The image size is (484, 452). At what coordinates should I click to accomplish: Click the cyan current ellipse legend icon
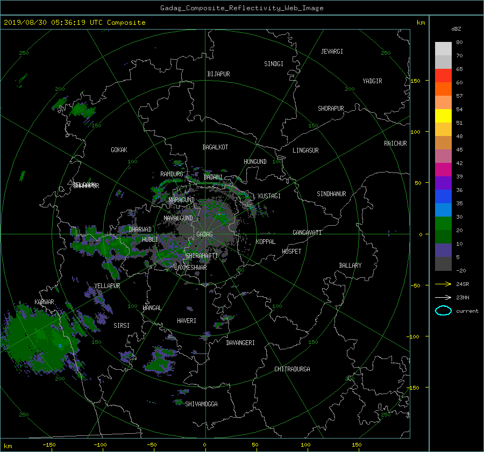pos(443,311)
